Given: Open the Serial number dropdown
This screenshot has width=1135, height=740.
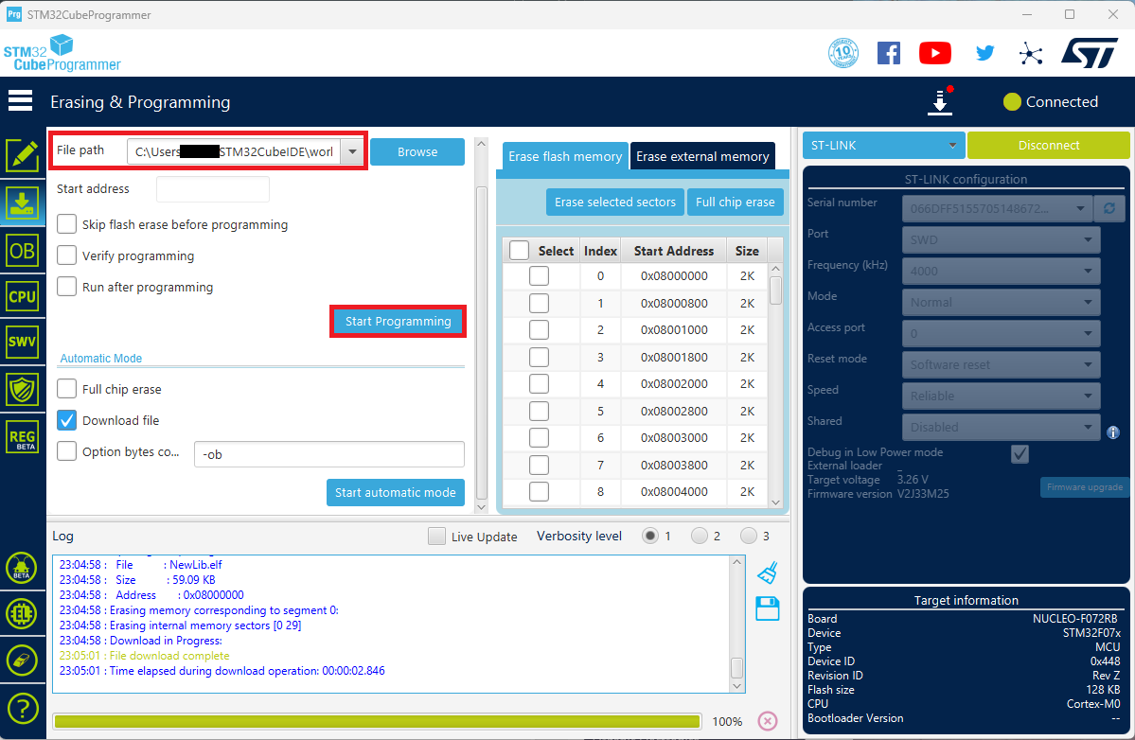Looking at the screenshot, I should coord(997,208).
